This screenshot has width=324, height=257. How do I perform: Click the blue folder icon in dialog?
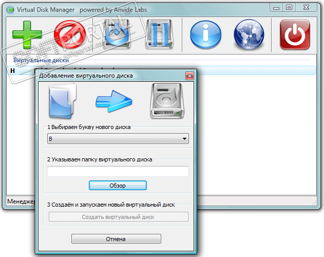(x=63, y=101)
